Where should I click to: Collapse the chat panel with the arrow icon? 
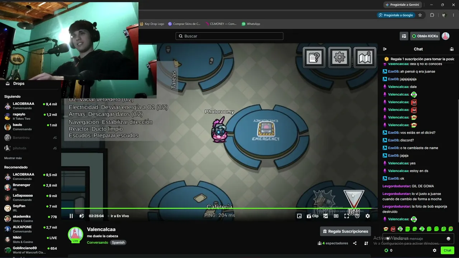(x=385, y=49)
